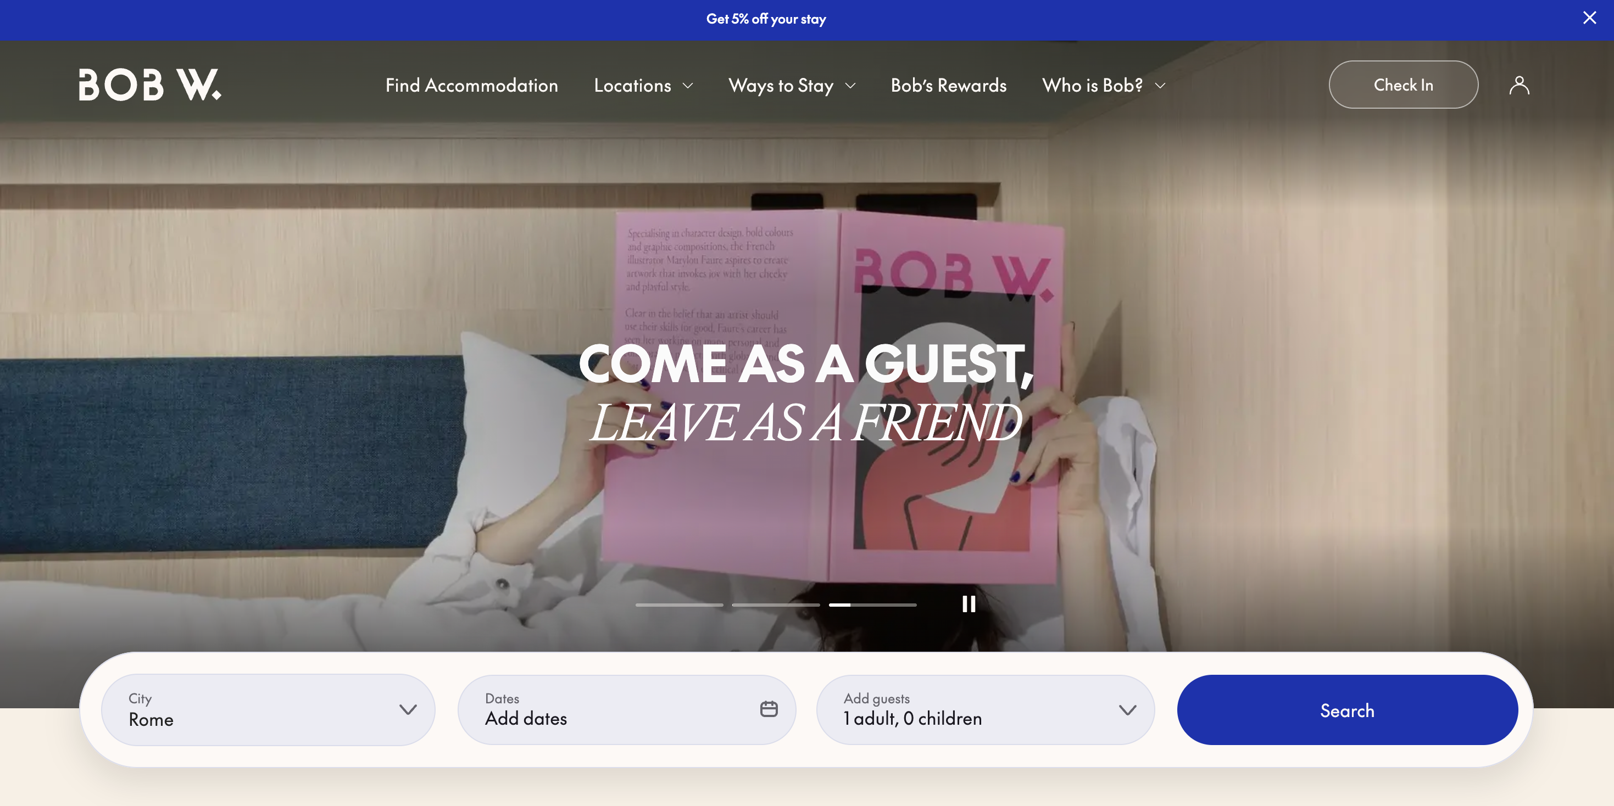The width and height of the screenshot is (1614, 806).
Task: Expand the Ways to Stay chevron
Action: 850,86
